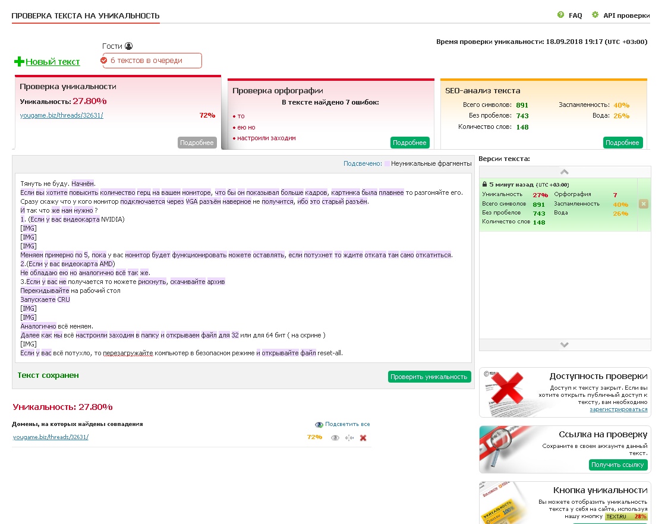Expand spelling check details with Подробнее

point(409,143)
